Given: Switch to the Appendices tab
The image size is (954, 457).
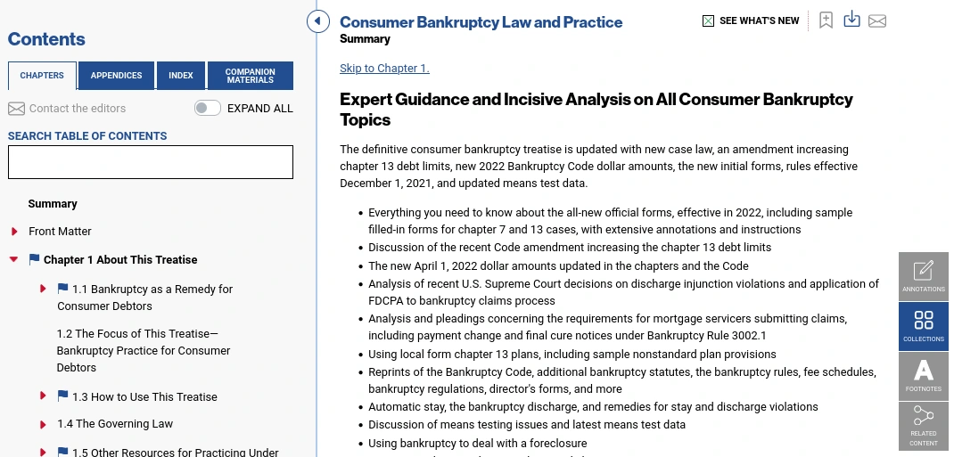Looking at the screenshot, I should tap(116, 76).
